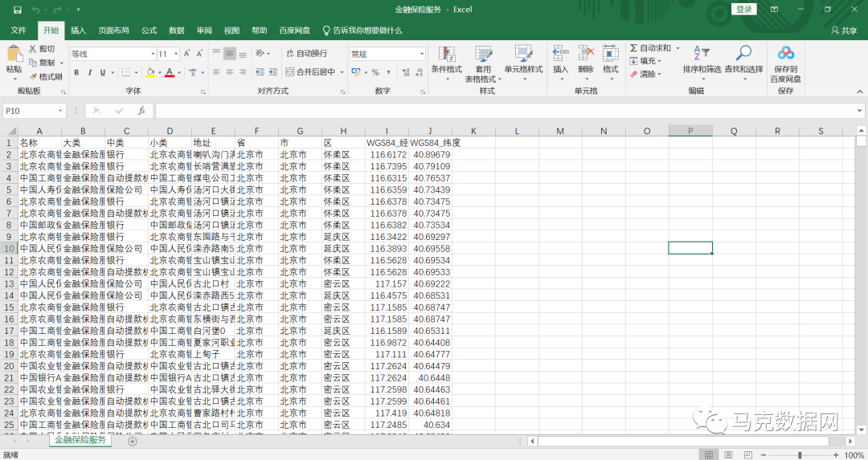This screenshot has width=868, height=460.
Task: Click the Name Box showing P10
Action: (x=35, y=111)
